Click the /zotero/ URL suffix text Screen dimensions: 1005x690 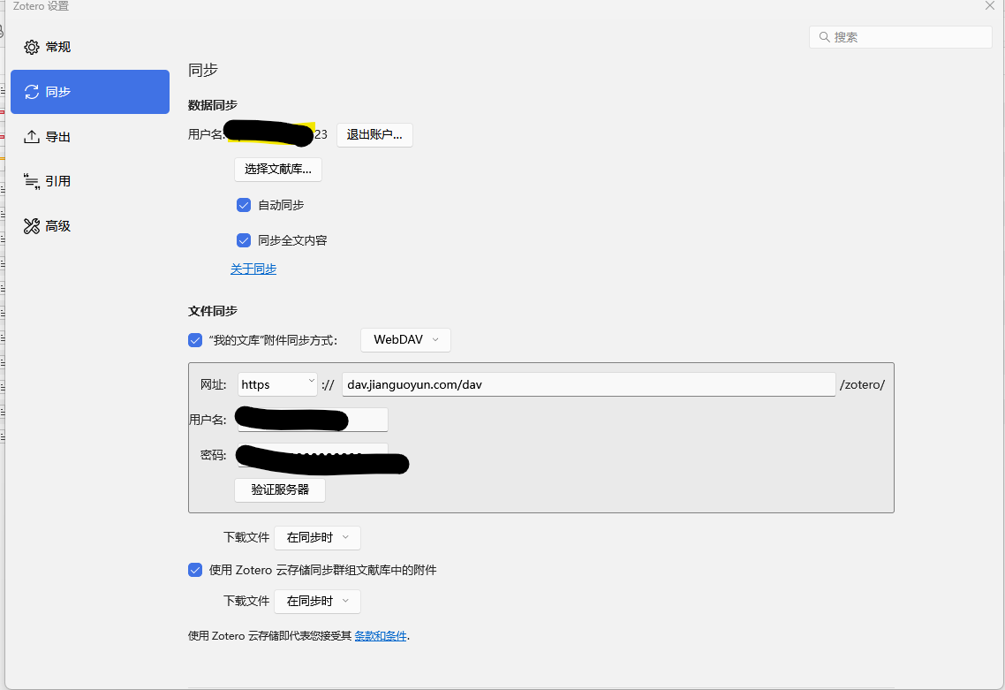(862, 385)
